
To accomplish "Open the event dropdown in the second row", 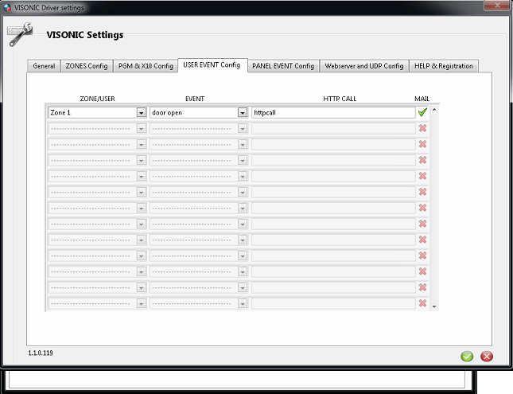I will pyautogui.click(x=243, y=128).
